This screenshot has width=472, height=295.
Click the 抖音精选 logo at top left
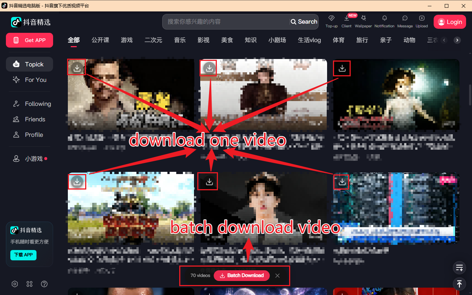pos(31,22)
